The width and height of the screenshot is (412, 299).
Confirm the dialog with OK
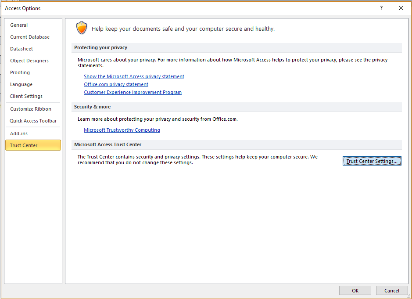(x=355, y=291)
